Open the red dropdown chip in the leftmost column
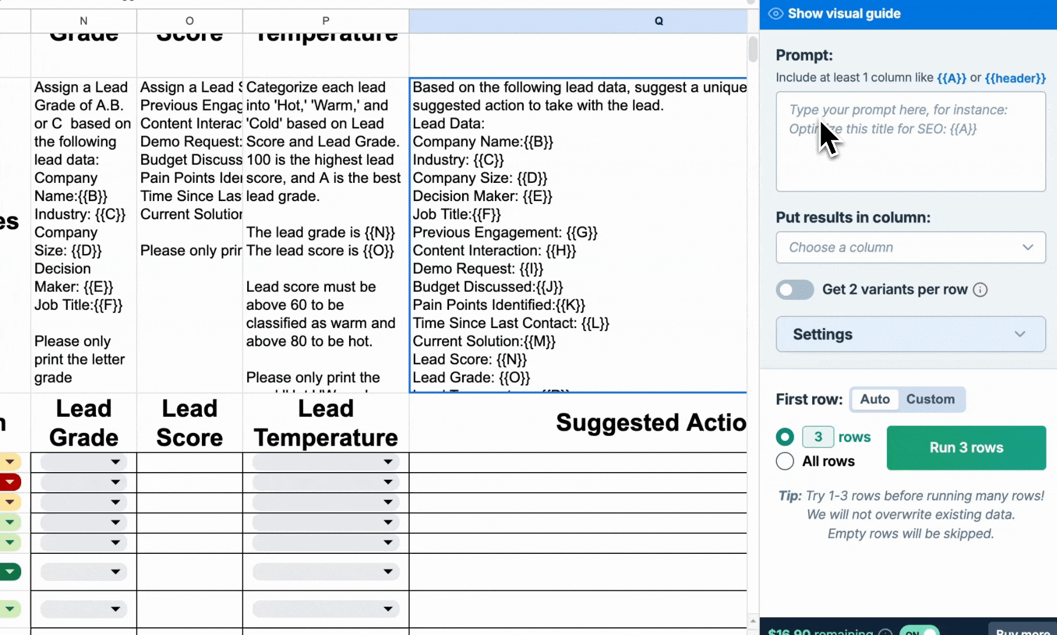Image resolution: width=1057 pixels, height=635 pixels. pos(10,482)
